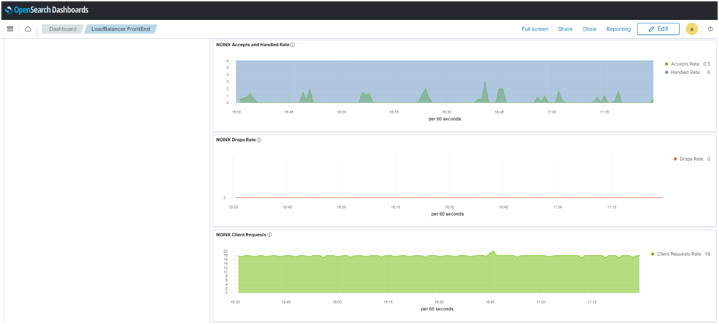Clone this dashboard
The image size is (719, 324).
[x=589, y=28]
